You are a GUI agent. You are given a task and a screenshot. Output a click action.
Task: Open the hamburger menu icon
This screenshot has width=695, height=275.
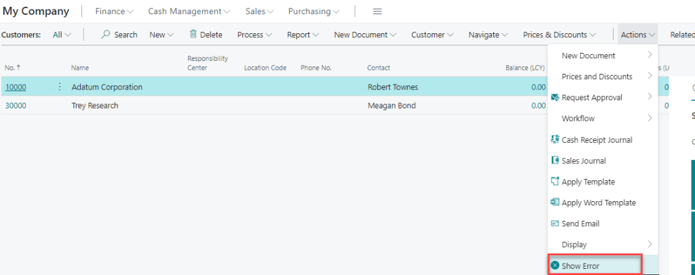click(x=377, y=12)
